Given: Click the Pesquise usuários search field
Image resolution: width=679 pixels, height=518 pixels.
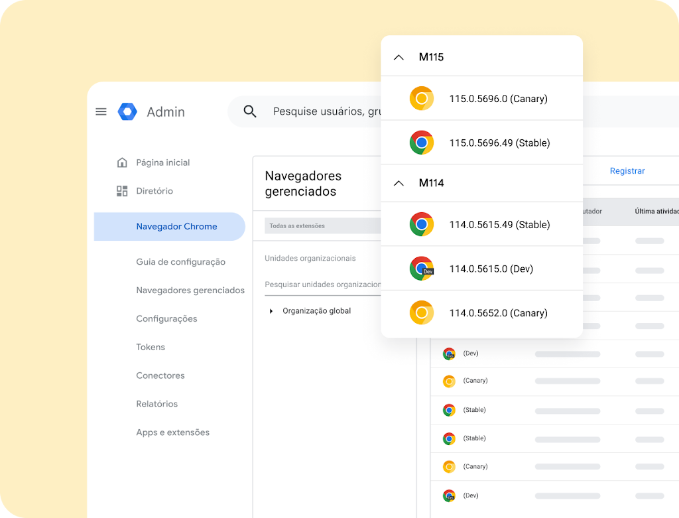Looking at the screenshot, I should pyautogui.click(x=326, y=111).
